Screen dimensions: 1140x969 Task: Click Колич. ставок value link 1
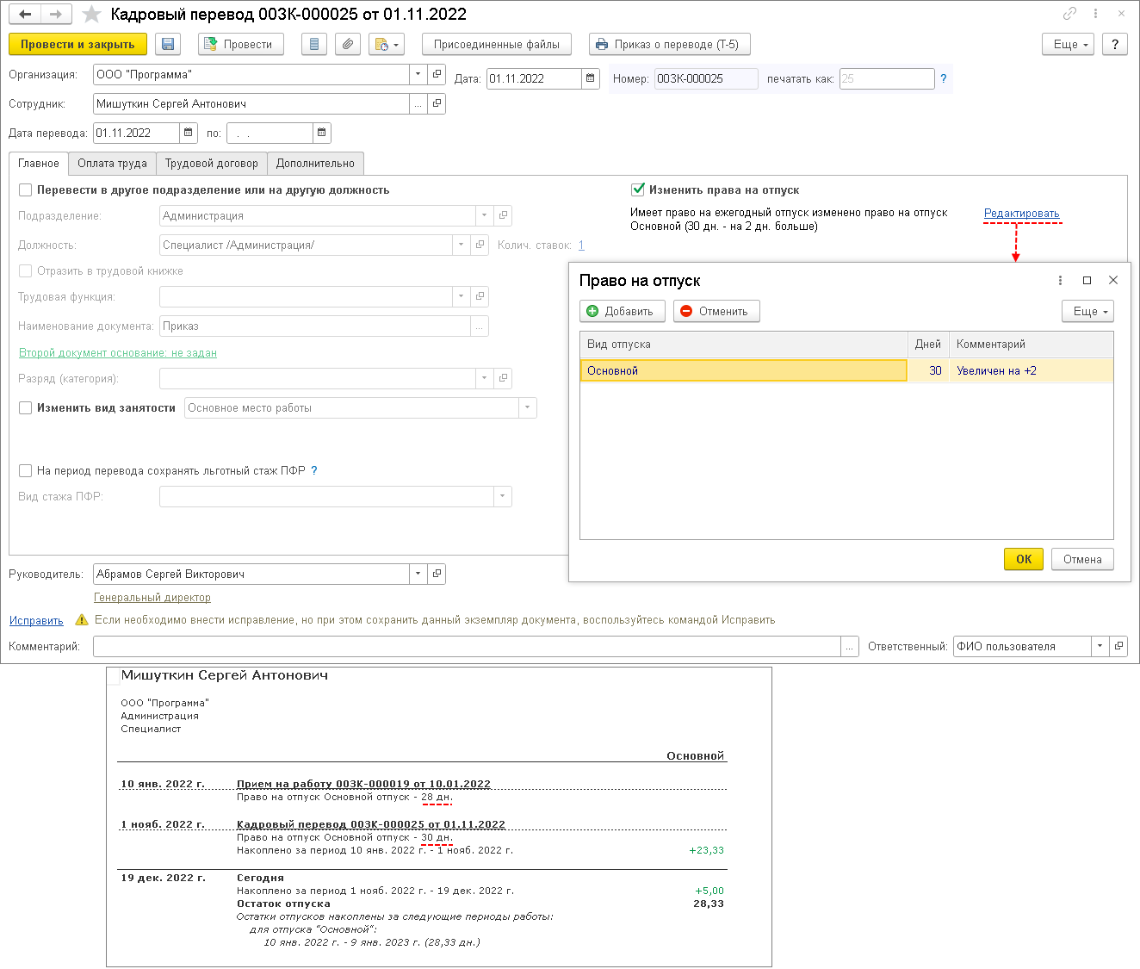581,245
